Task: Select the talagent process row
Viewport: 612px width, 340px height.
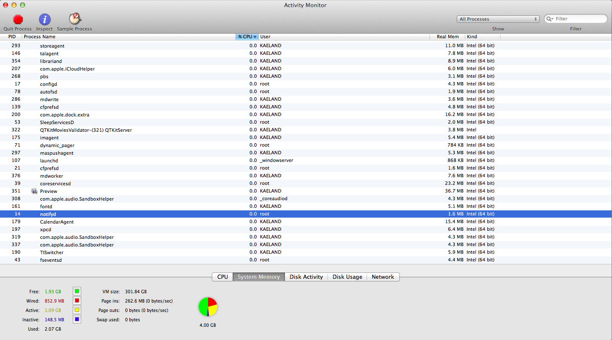Action: pos(306,54)
